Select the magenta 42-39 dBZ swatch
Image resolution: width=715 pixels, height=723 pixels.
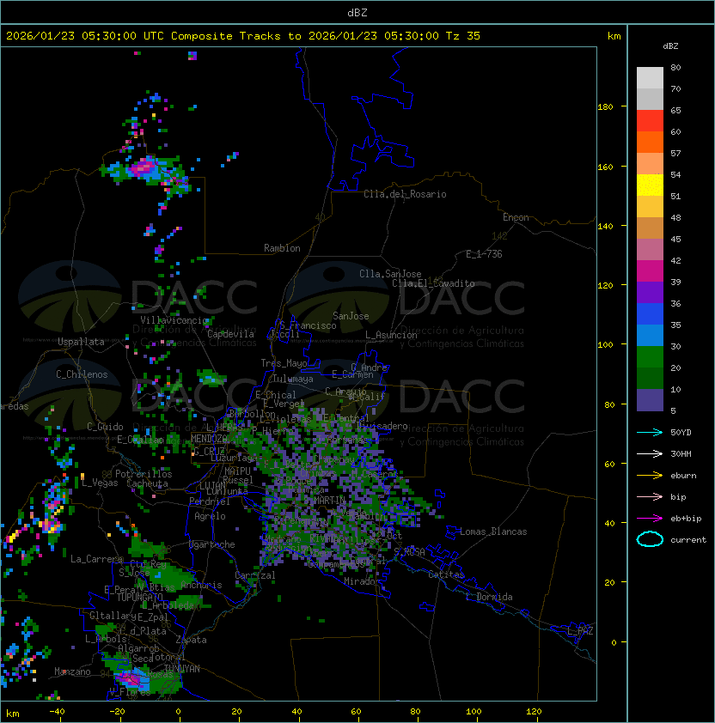650,271
